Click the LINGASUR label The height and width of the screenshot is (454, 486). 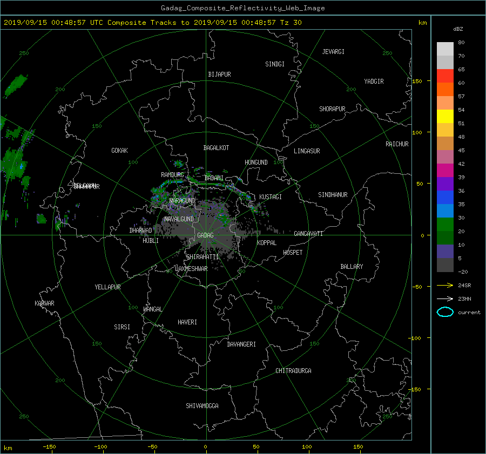(307, 151)
